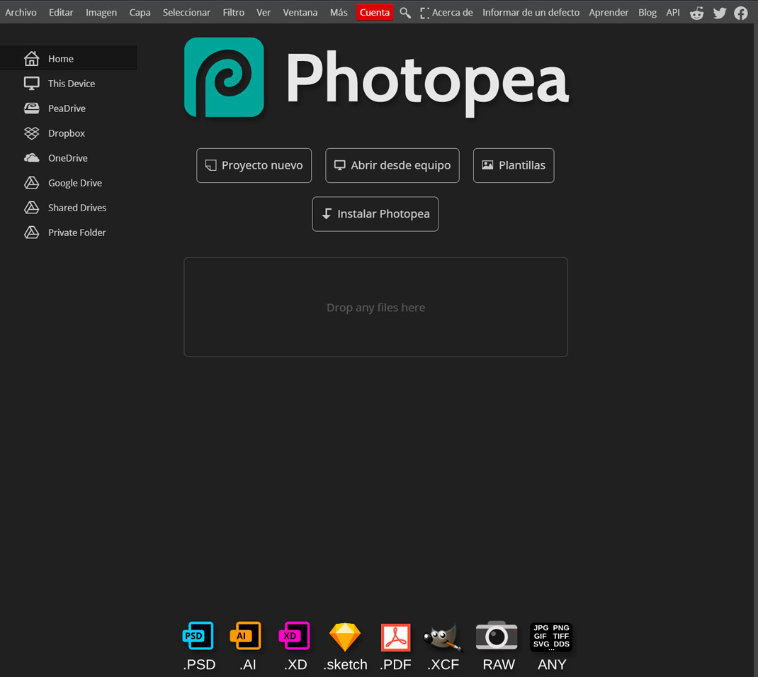Click the Home house icon in sidebar
The height and width of the screenshot is (677, 758).
pos(31,59)
